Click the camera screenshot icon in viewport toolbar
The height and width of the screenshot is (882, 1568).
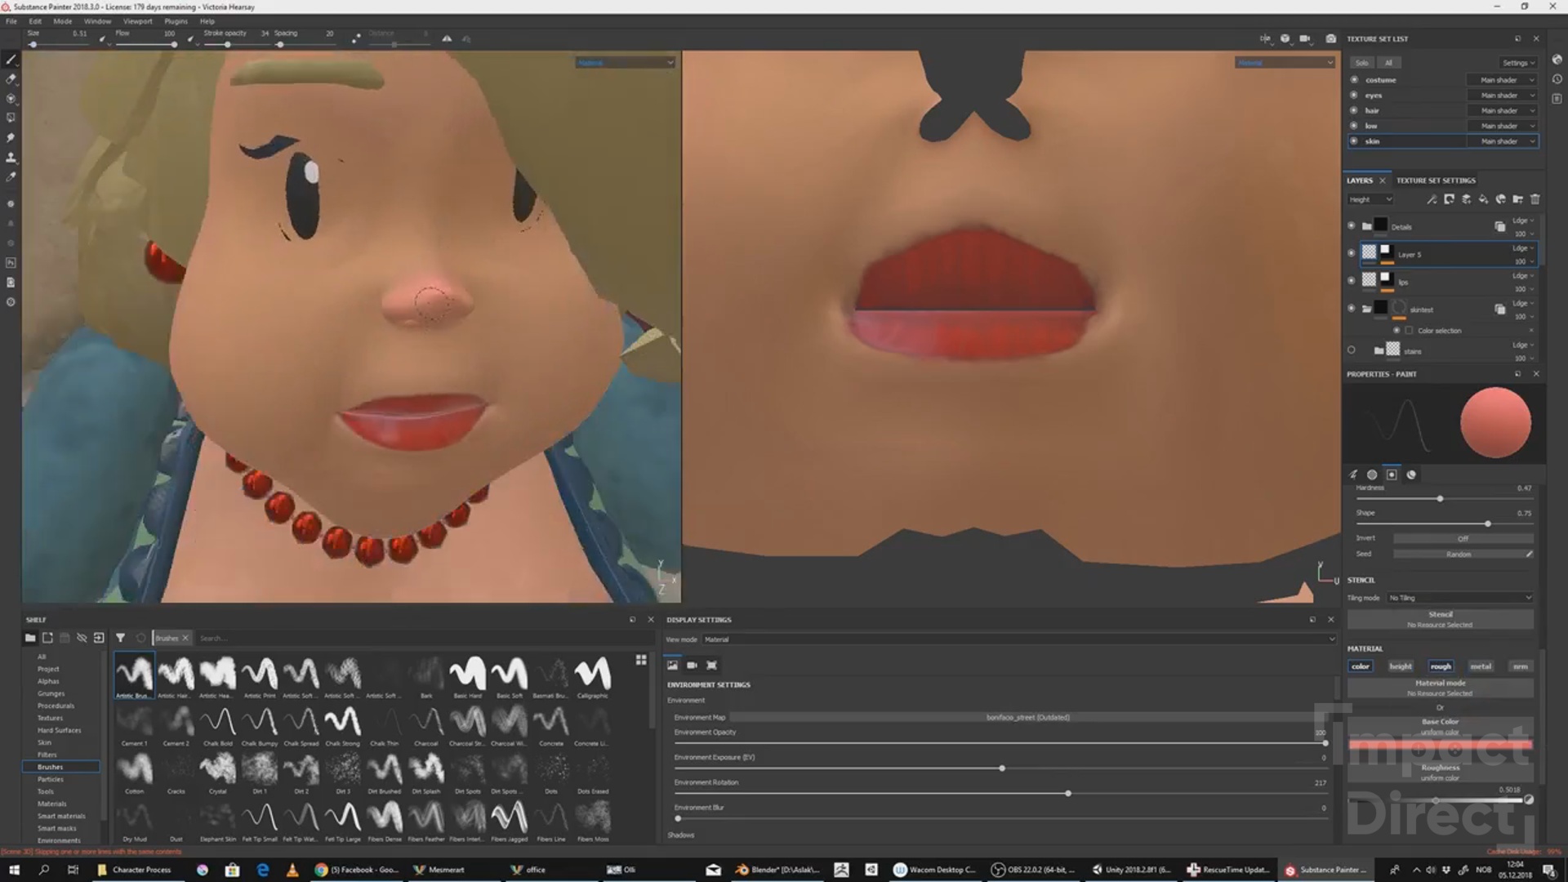point(1330,38)
